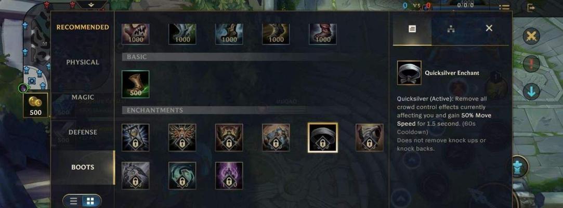Viewport: 563px width, 208px height.
Task: Click the gold coin shop icon
Action: tap(35, 105)
